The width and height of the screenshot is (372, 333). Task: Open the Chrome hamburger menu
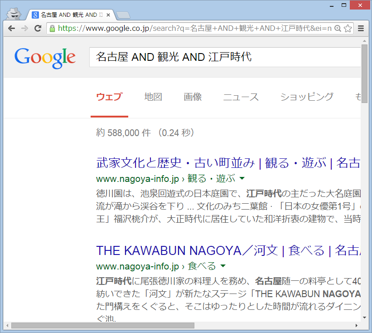tap(361, 29)
